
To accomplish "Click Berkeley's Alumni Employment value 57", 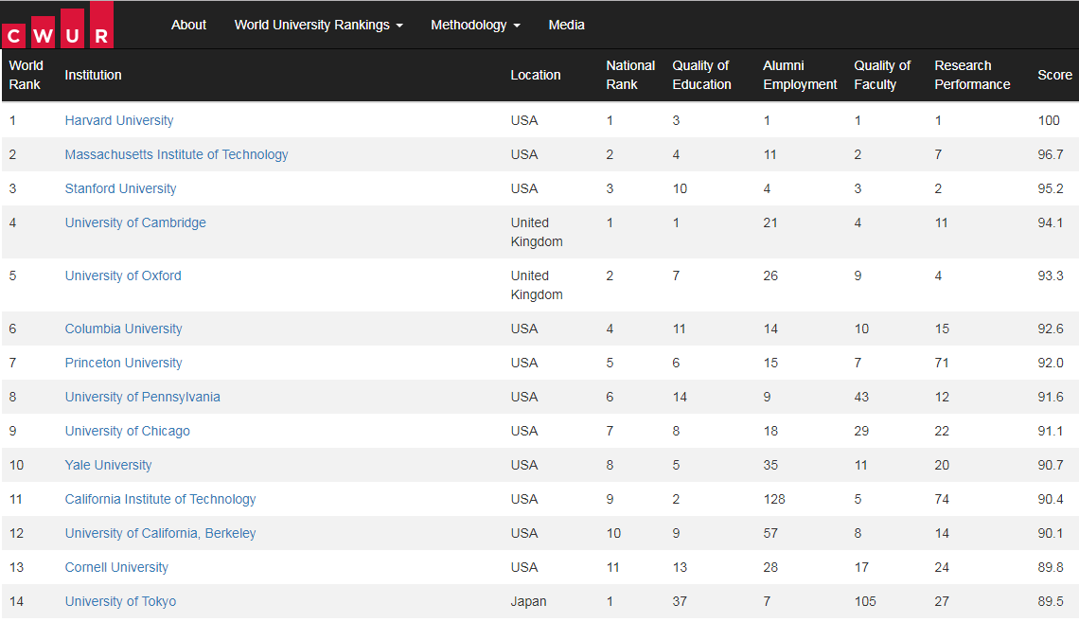I will click(x=770, y=533).
